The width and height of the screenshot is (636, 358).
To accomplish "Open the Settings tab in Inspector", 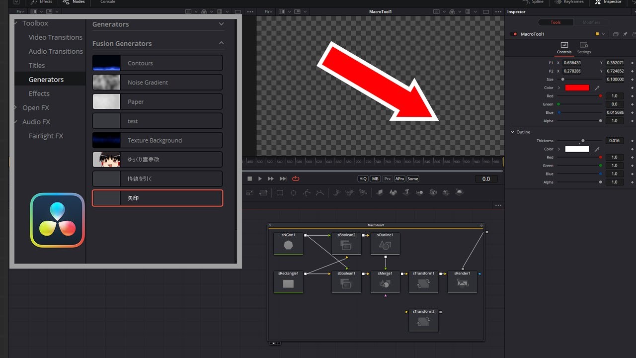I will click(x=584, y=48).
